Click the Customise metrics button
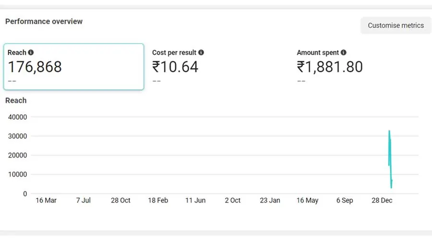Image resolution: width=432 pixels, height=240 pixels. [396, 25]
